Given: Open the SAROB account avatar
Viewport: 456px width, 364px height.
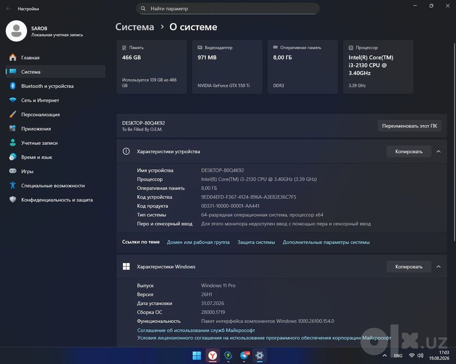Looking at the screenshot, I should (16, 31).
